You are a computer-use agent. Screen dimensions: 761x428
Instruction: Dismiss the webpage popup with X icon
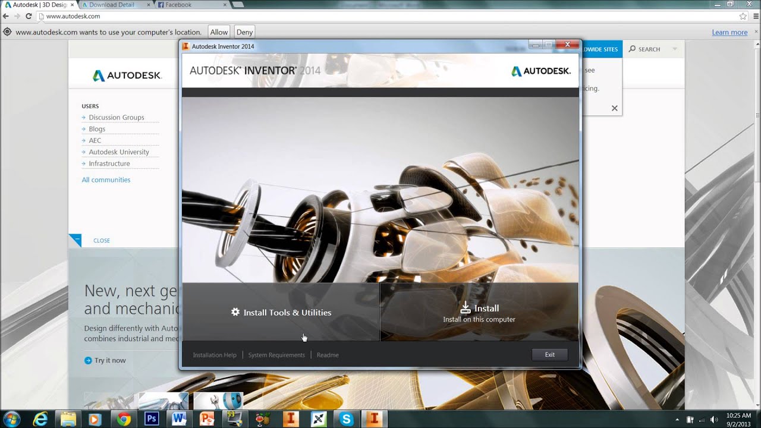click(x=615, y=108)
